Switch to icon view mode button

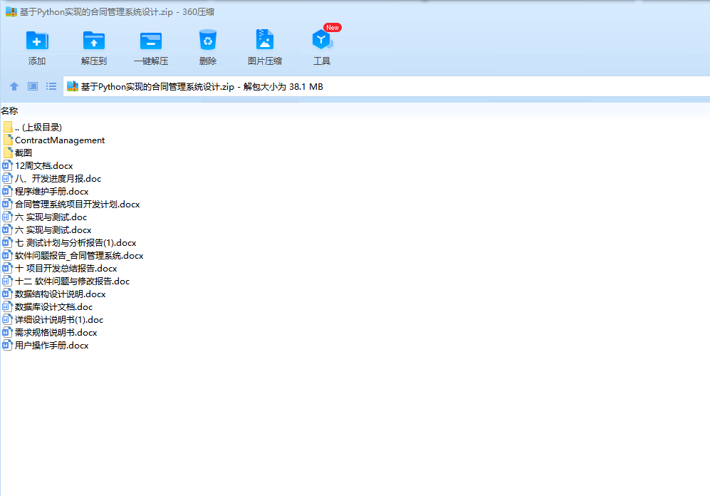click(x=33, y=86)
